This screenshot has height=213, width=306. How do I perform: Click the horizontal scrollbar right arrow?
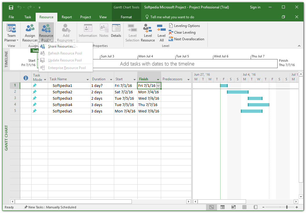(x=189, y=201)
